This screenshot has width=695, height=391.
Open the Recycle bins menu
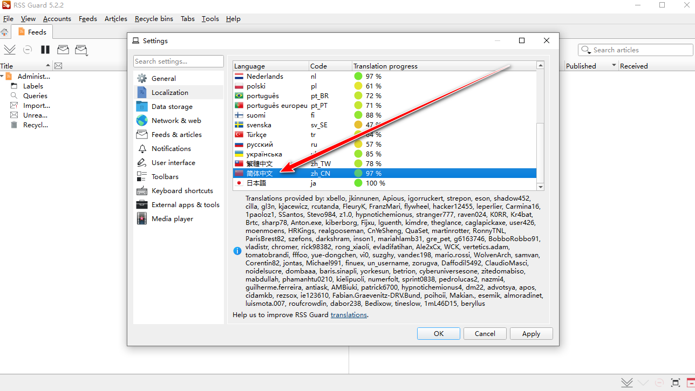[154, 18]
